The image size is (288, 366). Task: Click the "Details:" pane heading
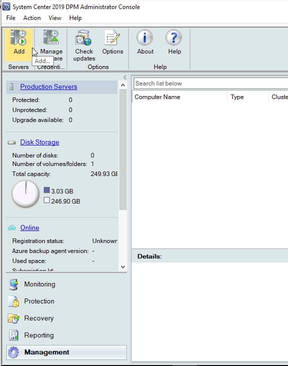(x=149, y=256)
